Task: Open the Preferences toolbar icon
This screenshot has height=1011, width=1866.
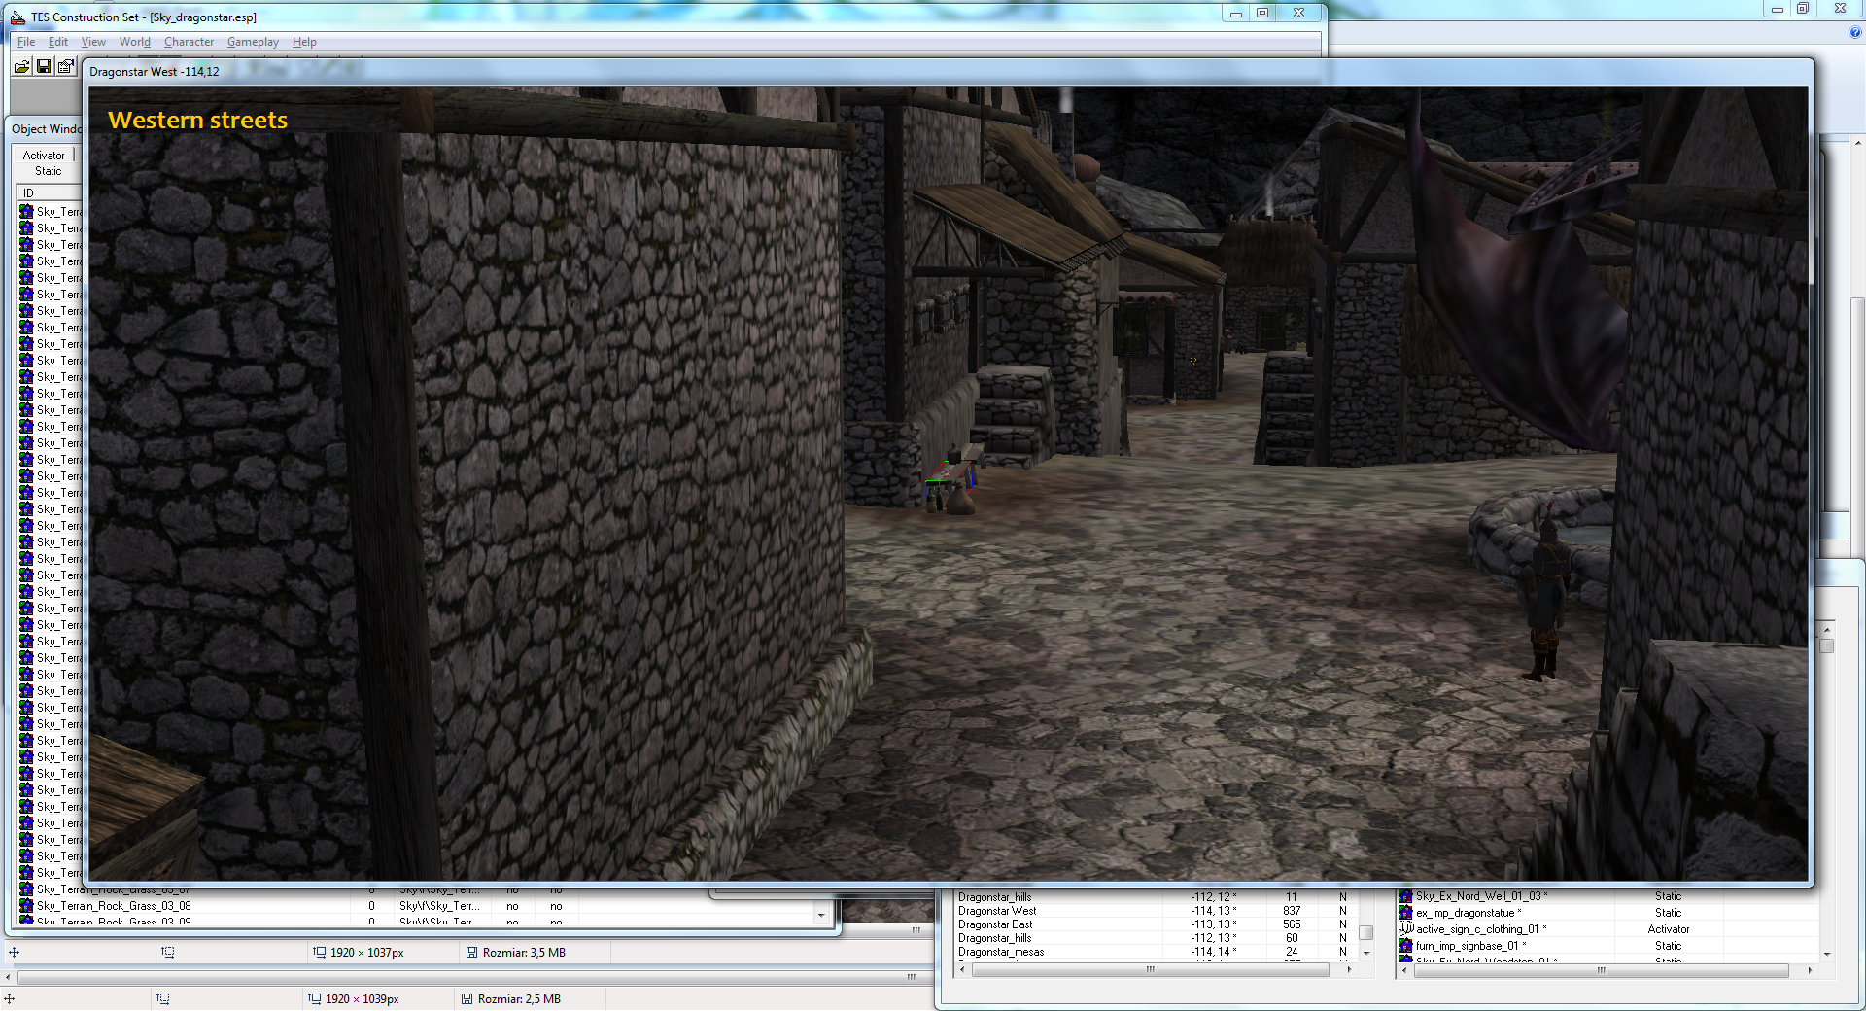Action: pos(65,66)
